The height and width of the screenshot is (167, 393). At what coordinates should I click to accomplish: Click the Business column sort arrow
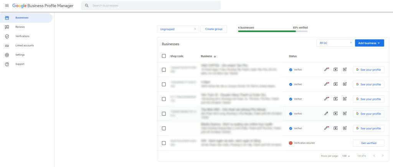[215, 56]
